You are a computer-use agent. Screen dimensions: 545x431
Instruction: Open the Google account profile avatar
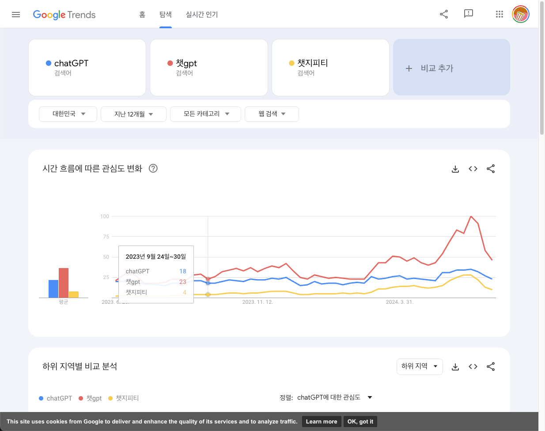[520, 14]
